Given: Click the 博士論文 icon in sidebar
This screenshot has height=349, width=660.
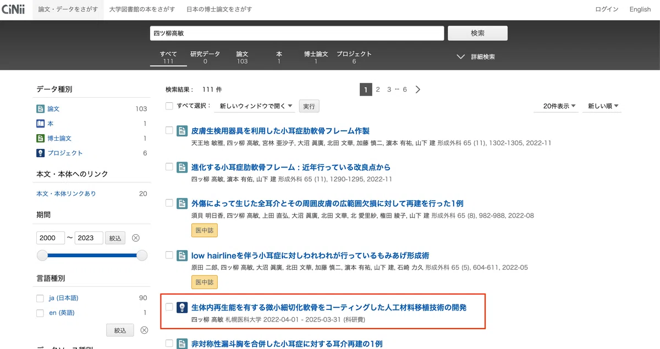Looking at the screenshot, I should (x=41, y=139).
